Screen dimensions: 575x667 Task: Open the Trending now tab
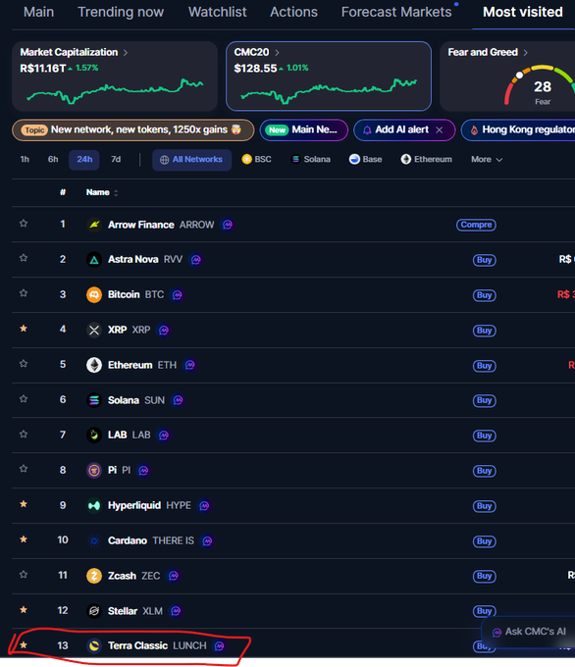click(121, 12)
